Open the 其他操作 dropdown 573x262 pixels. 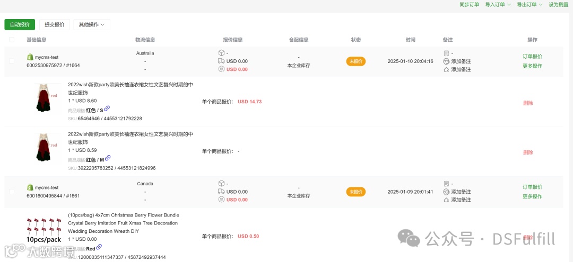pyautogui.click(x=92, y=24)
